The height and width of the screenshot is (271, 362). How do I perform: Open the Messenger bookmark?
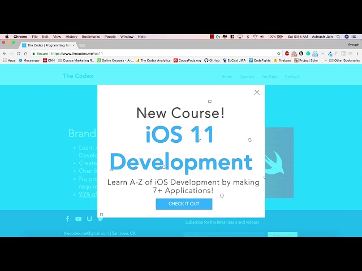[29, 60]
